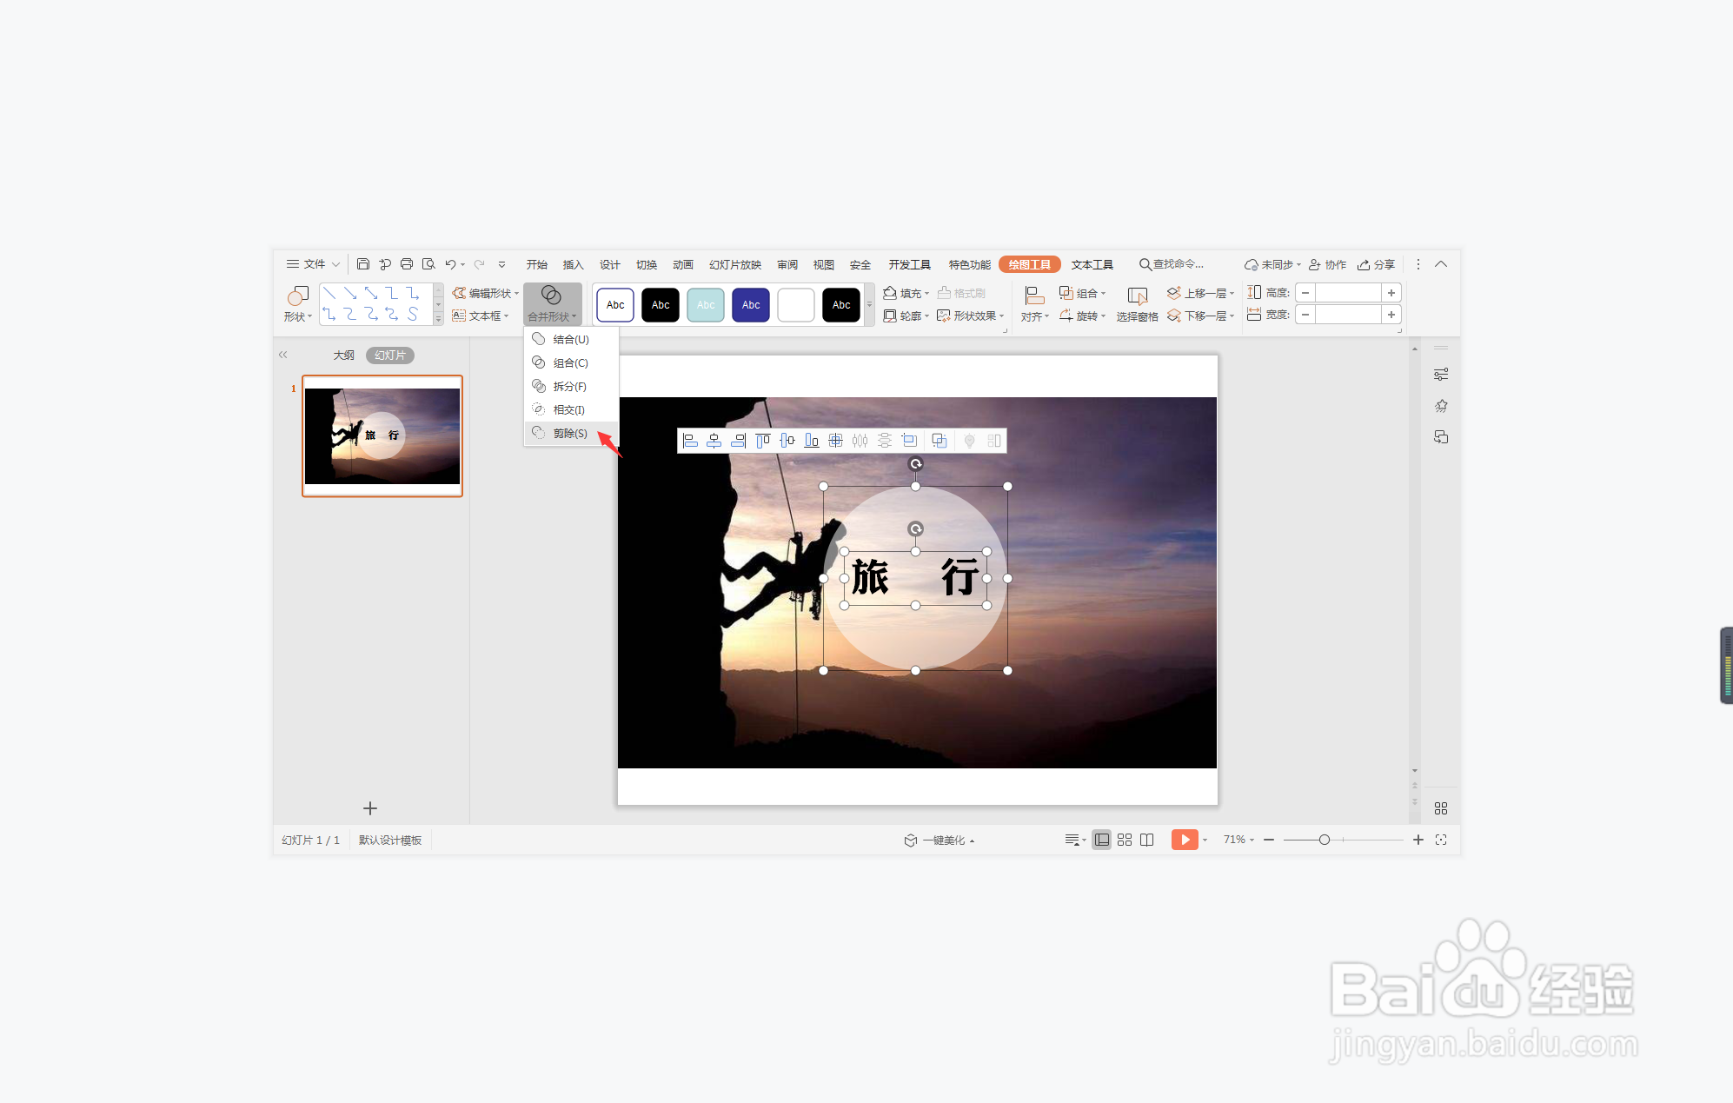Image resolution: width=1733 pixels, height=1103 pixels.
Task: Start slideshow with the orange play button
Action: [x=1185, y=840]
